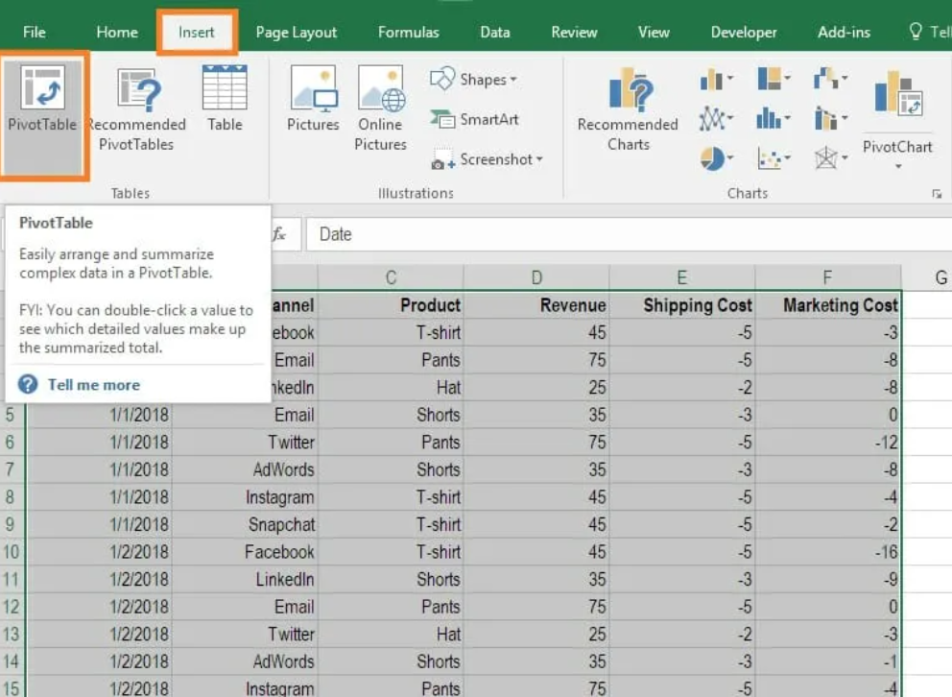Image resolution: width=952 pixels, height=697 pixels.
Task: Open the Shapes gallery
Action: click(x=473, y=79)
